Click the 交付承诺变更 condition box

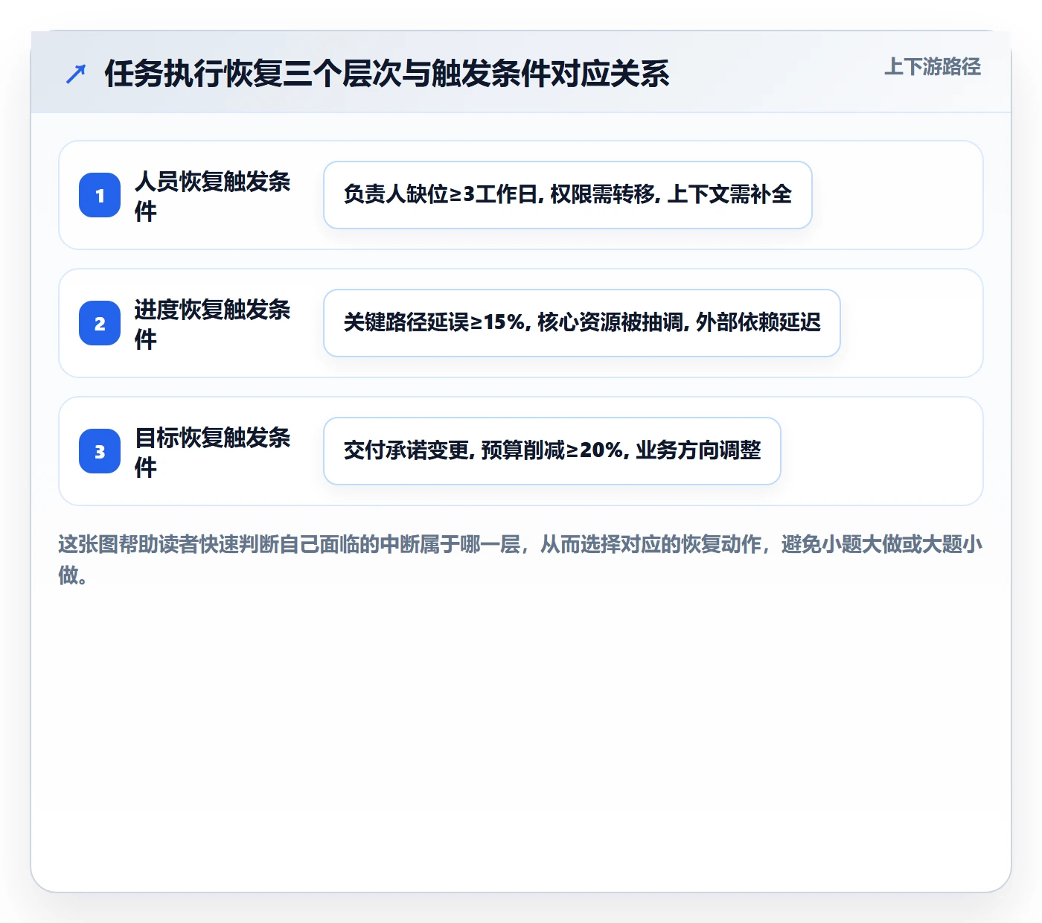(552, 451)
